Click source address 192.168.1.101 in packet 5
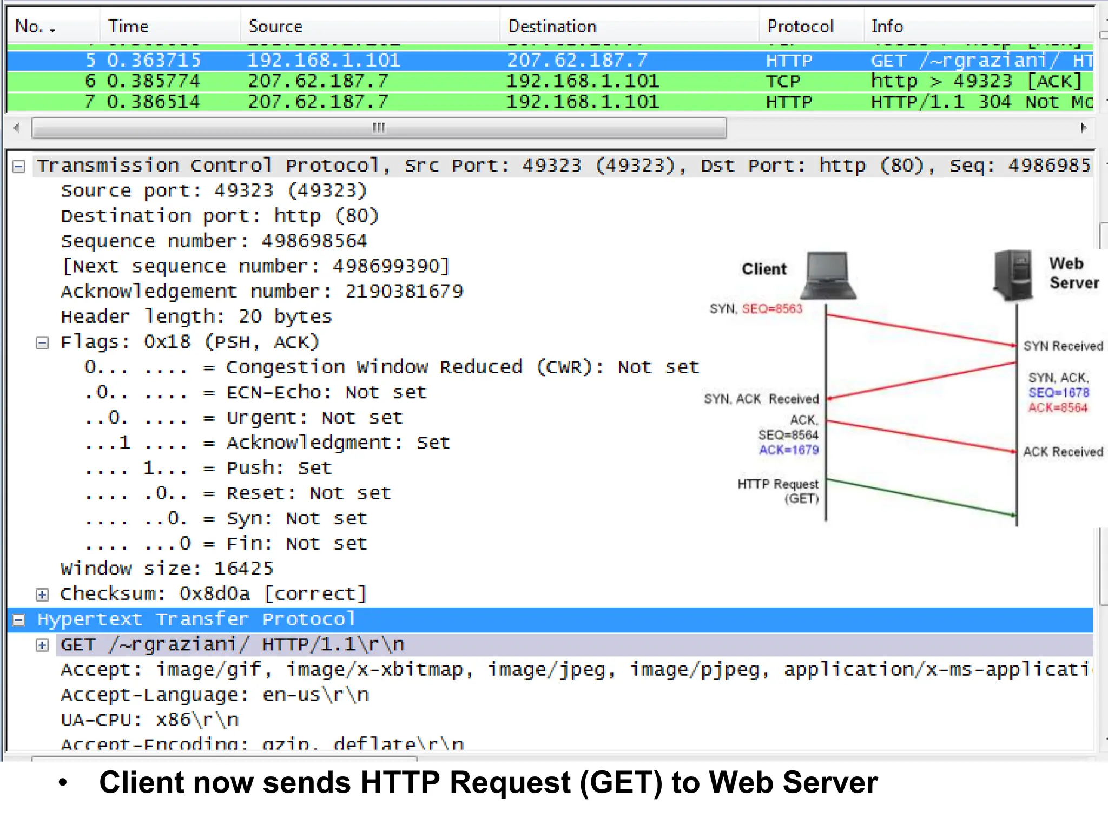Screen dimensions: 1108x831 (324, 61)
